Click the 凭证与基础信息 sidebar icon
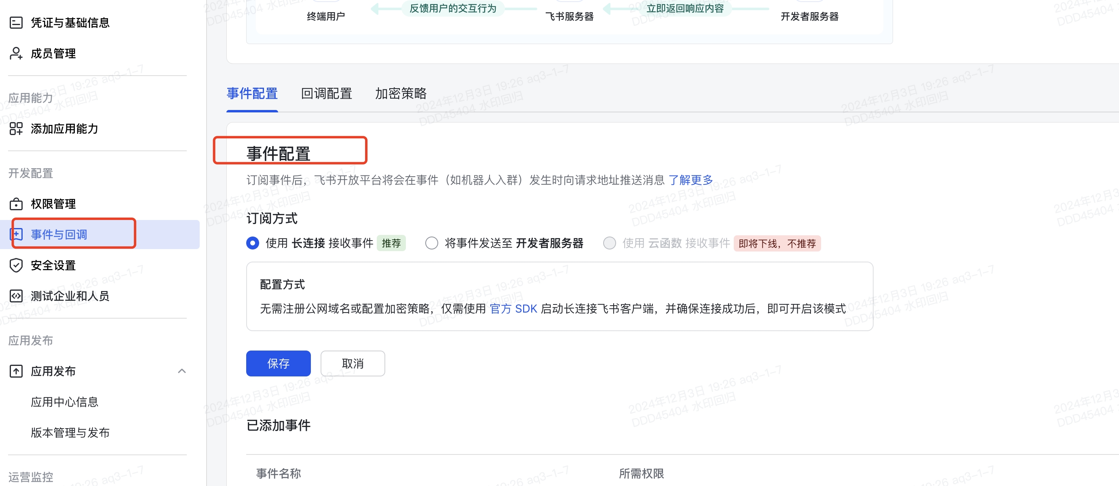Viewport: 1119px width, 486px height. (16, 23)
